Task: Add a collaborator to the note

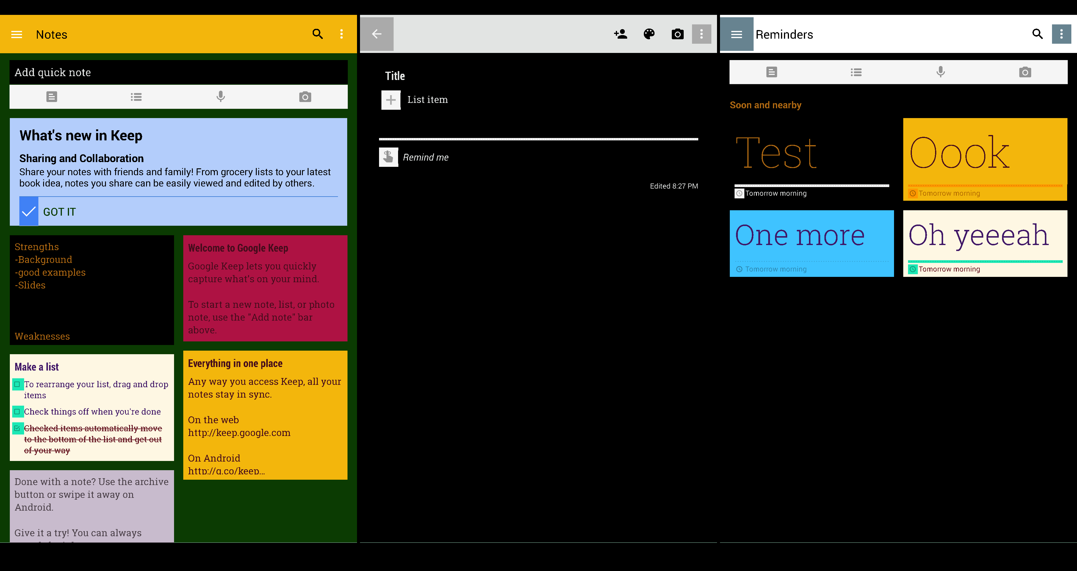Action: 621,34
